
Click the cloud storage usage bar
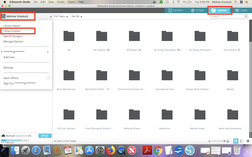(11, 141)
